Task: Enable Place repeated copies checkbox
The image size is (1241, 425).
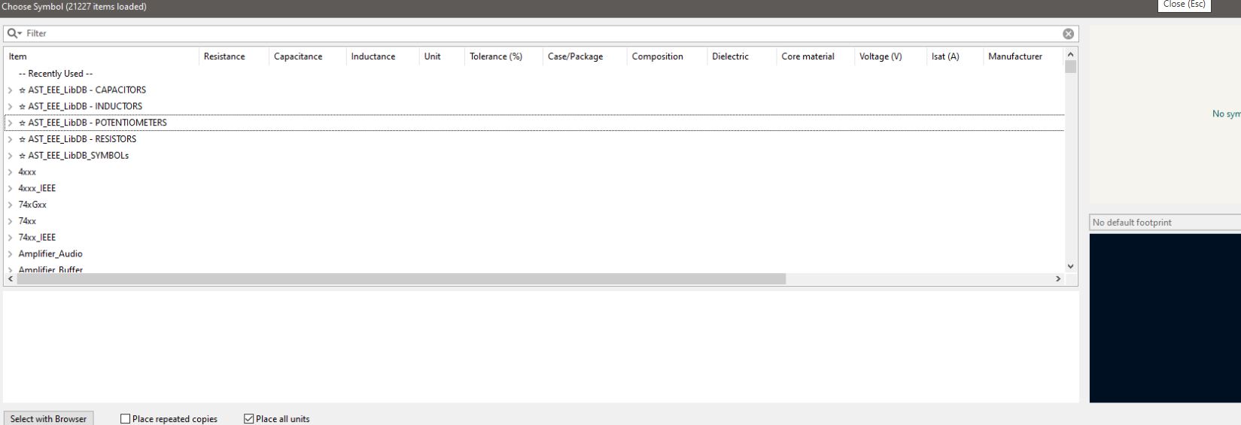Action: [126, 419]
